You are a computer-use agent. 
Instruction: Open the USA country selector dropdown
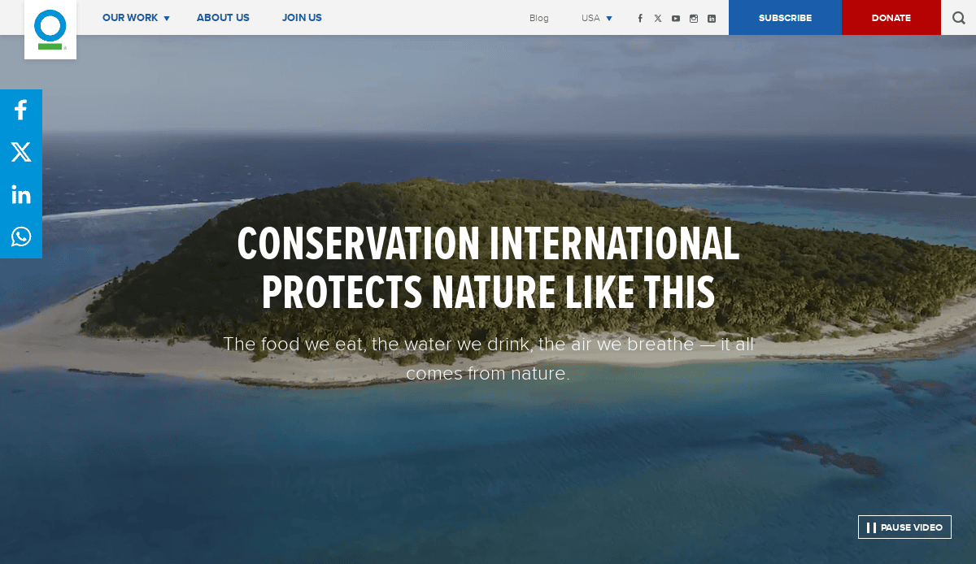click(596, 17)
